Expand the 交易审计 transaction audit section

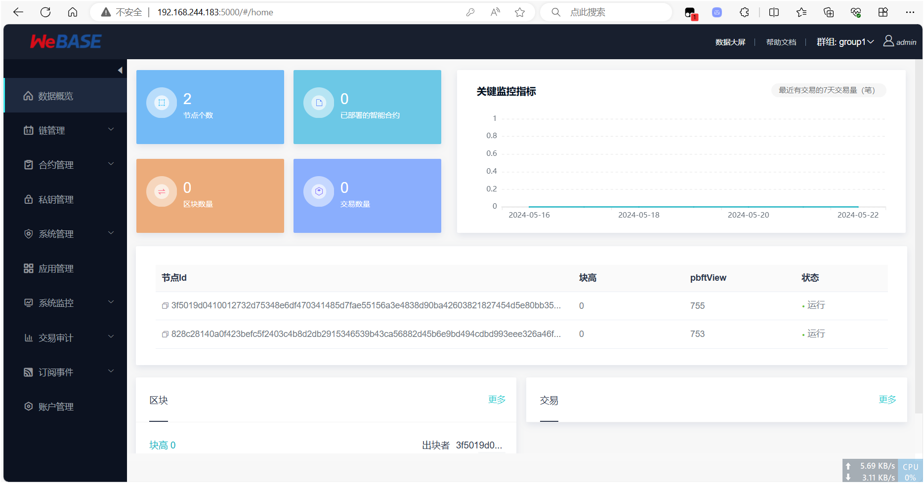(55, 337)
